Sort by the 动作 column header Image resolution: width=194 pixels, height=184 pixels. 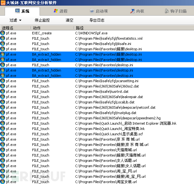52,28
